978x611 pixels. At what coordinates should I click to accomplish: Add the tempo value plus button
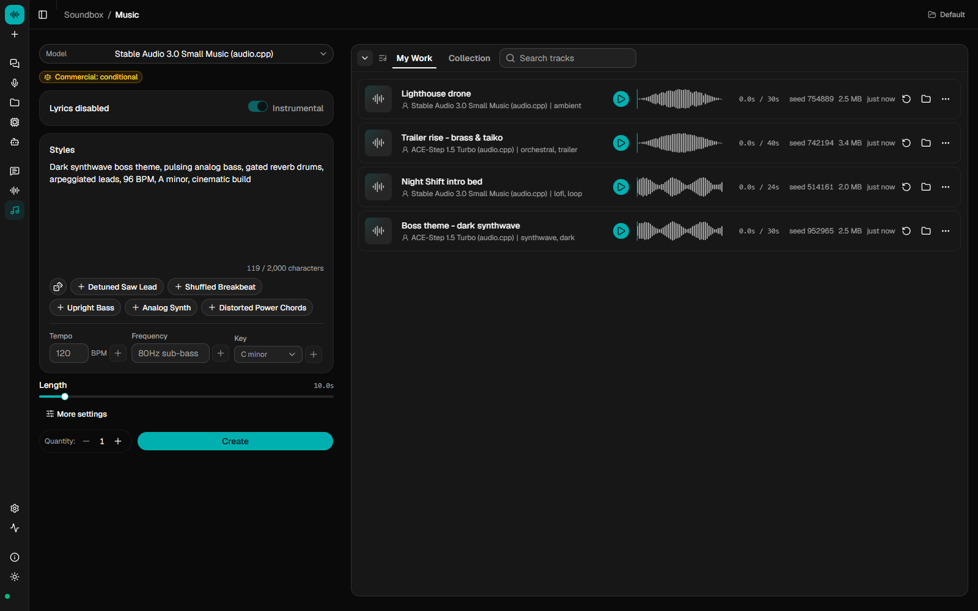tap(118, 353)
